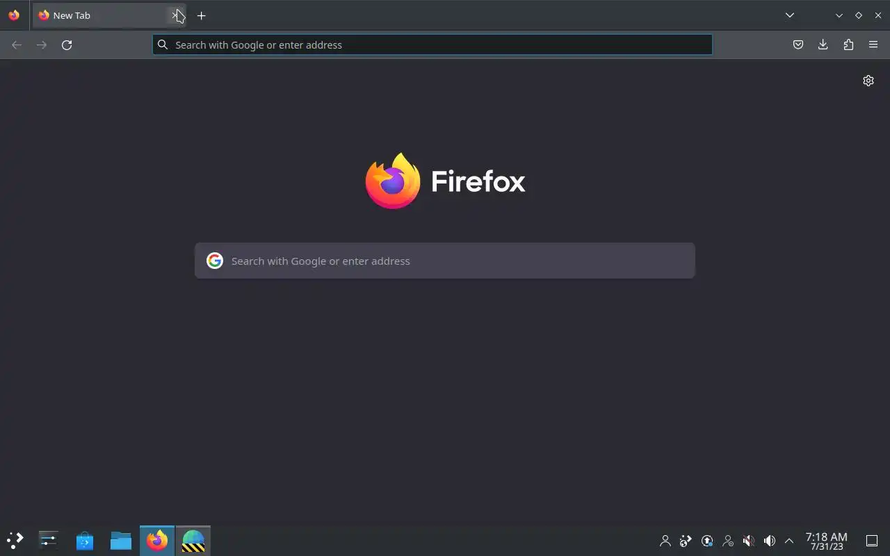This screenshot has width=890, height=556.
Task: Click the page's central Google search box
Action: [x=445, y=261]
